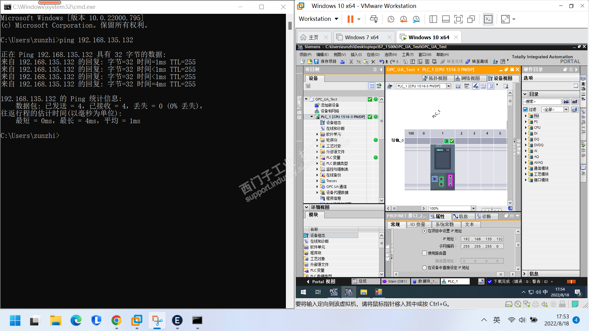Click the VMware suspend (pause) icon
Image resolution: width=589 pixels, height=331 pixels.
pos(350,19)
